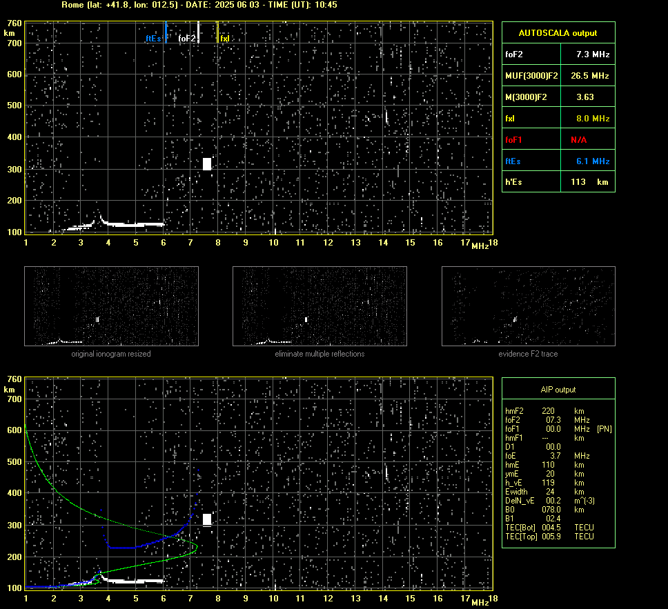Click the '[PN]' tag next to foF1
The width and height of the screenshot is (668, 609).
[604, 429]
